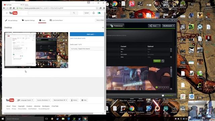This screenshot has width=215, height=121.
Task: Open the Windows Start menu
Action: click(3, 119)
